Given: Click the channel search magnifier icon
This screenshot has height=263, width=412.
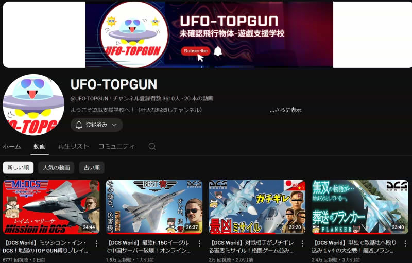Looking at the screenshot, I should (152, 146).
